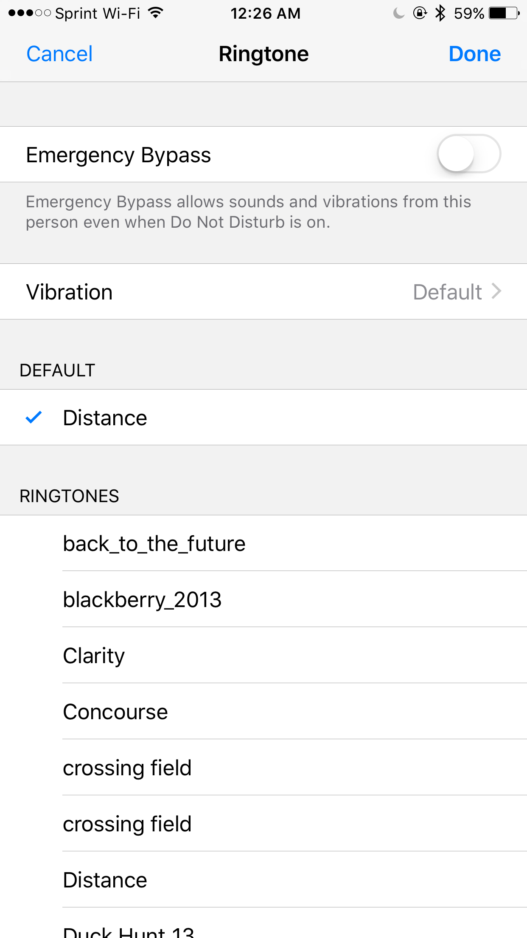The width and height of the screenshot is (527, 938).
Task: Tap the Bluetooth status icon
Action: tap(440, 13)
